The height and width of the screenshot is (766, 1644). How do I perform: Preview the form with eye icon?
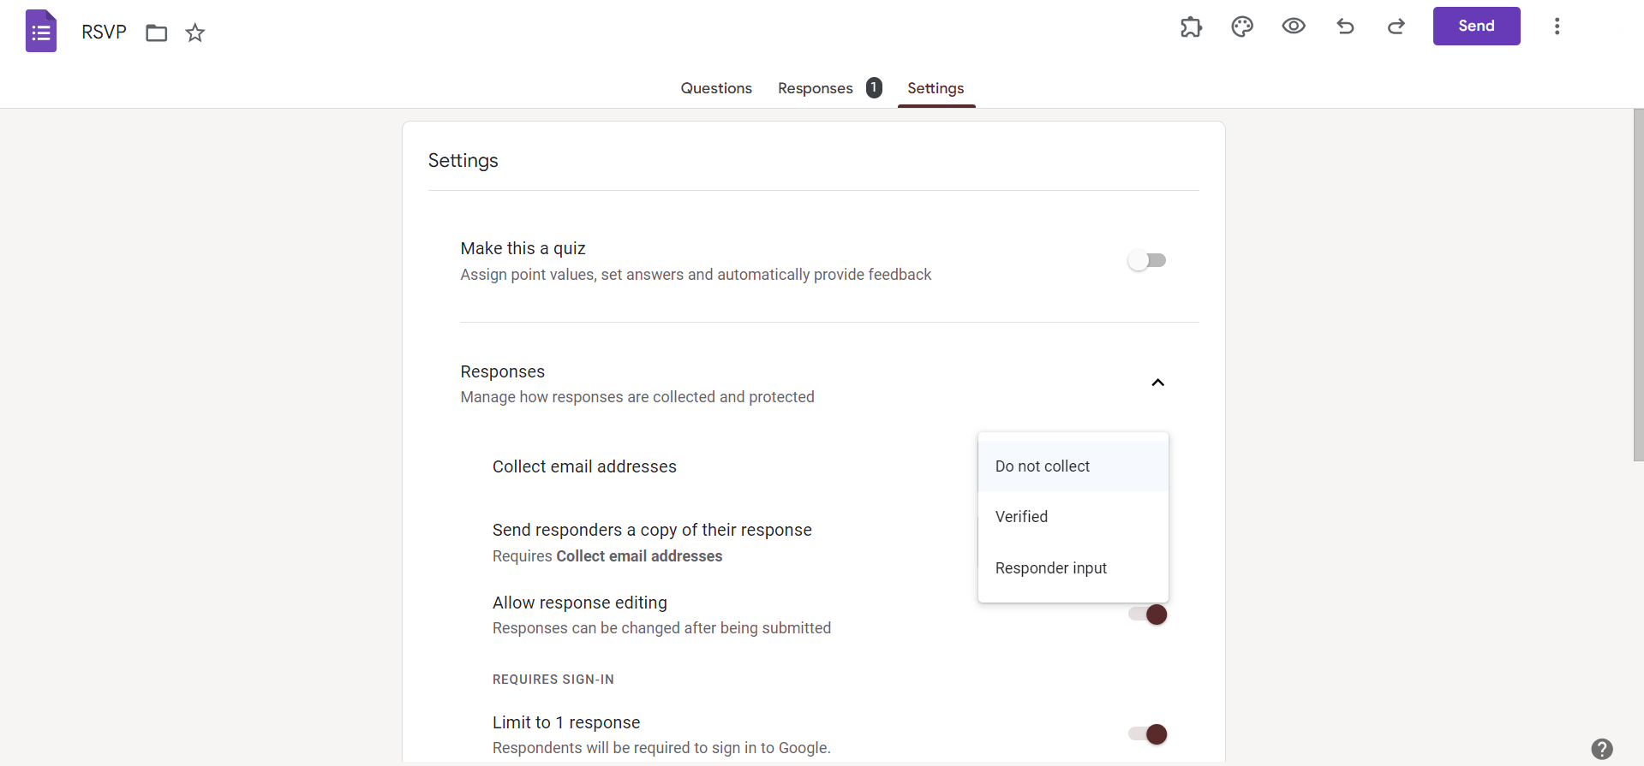click(x=1294, y=27)
